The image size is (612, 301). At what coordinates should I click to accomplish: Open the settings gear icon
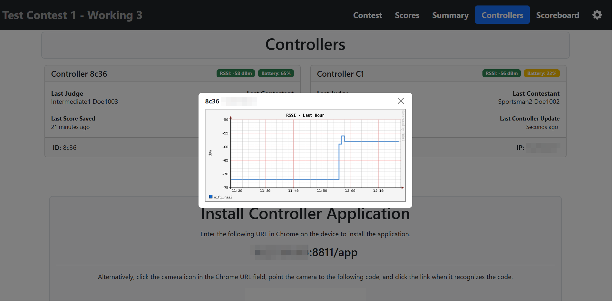597,15
